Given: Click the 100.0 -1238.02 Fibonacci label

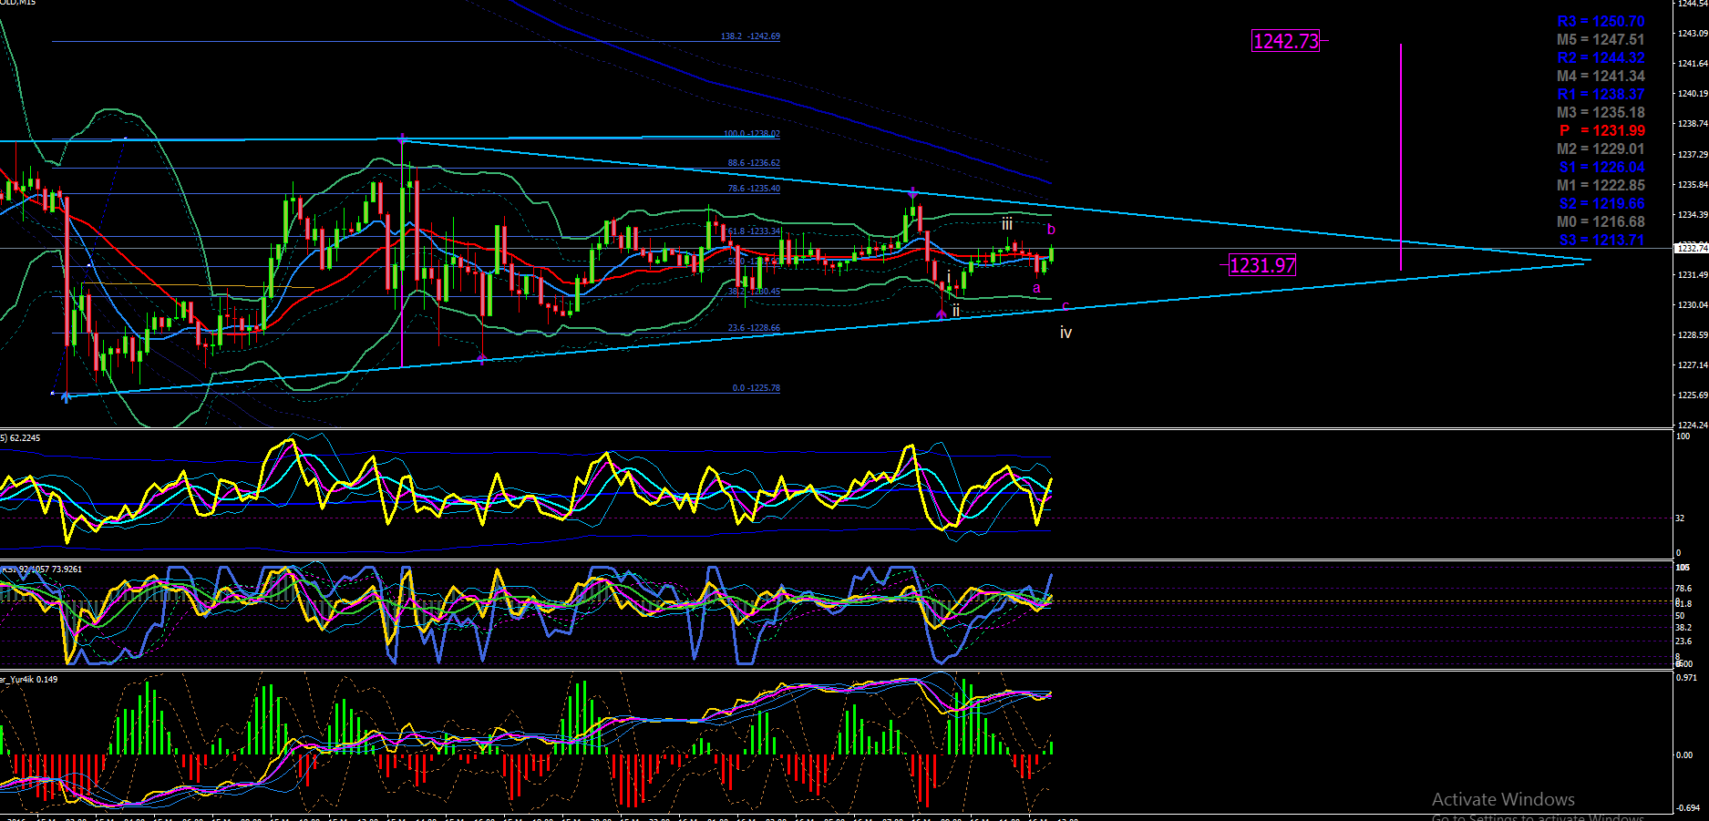Looking at the screenshot, I should click(752, 134).
